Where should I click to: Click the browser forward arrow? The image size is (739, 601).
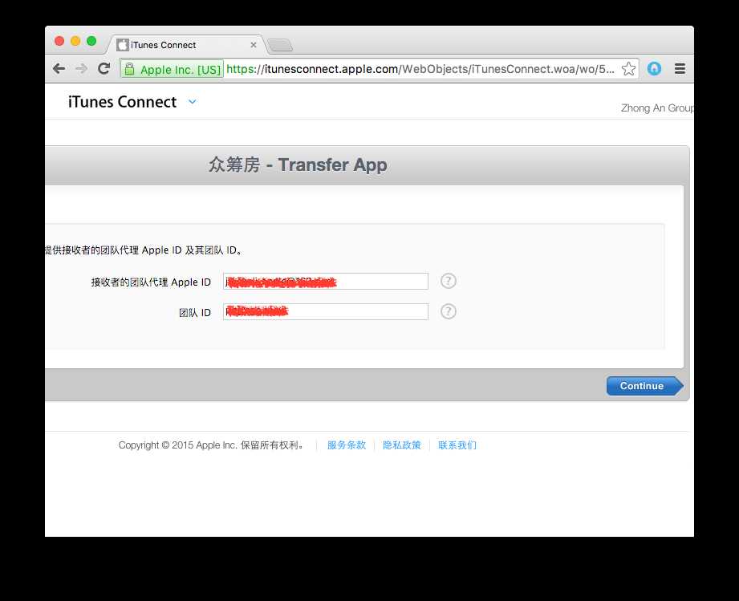click(x=82, y=69)
